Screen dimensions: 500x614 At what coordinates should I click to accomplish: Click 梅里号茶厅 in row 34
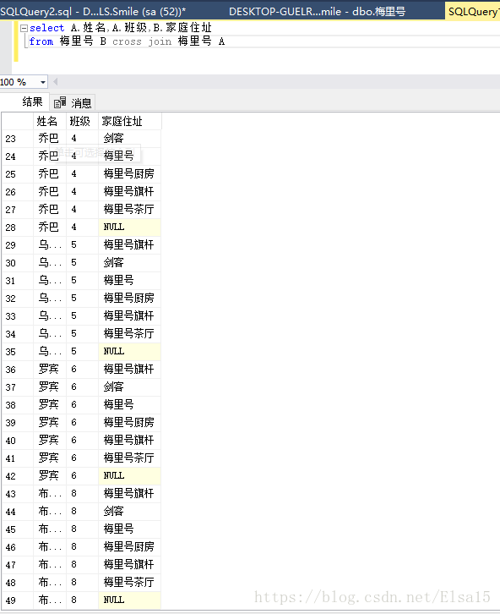coord(130,333)
